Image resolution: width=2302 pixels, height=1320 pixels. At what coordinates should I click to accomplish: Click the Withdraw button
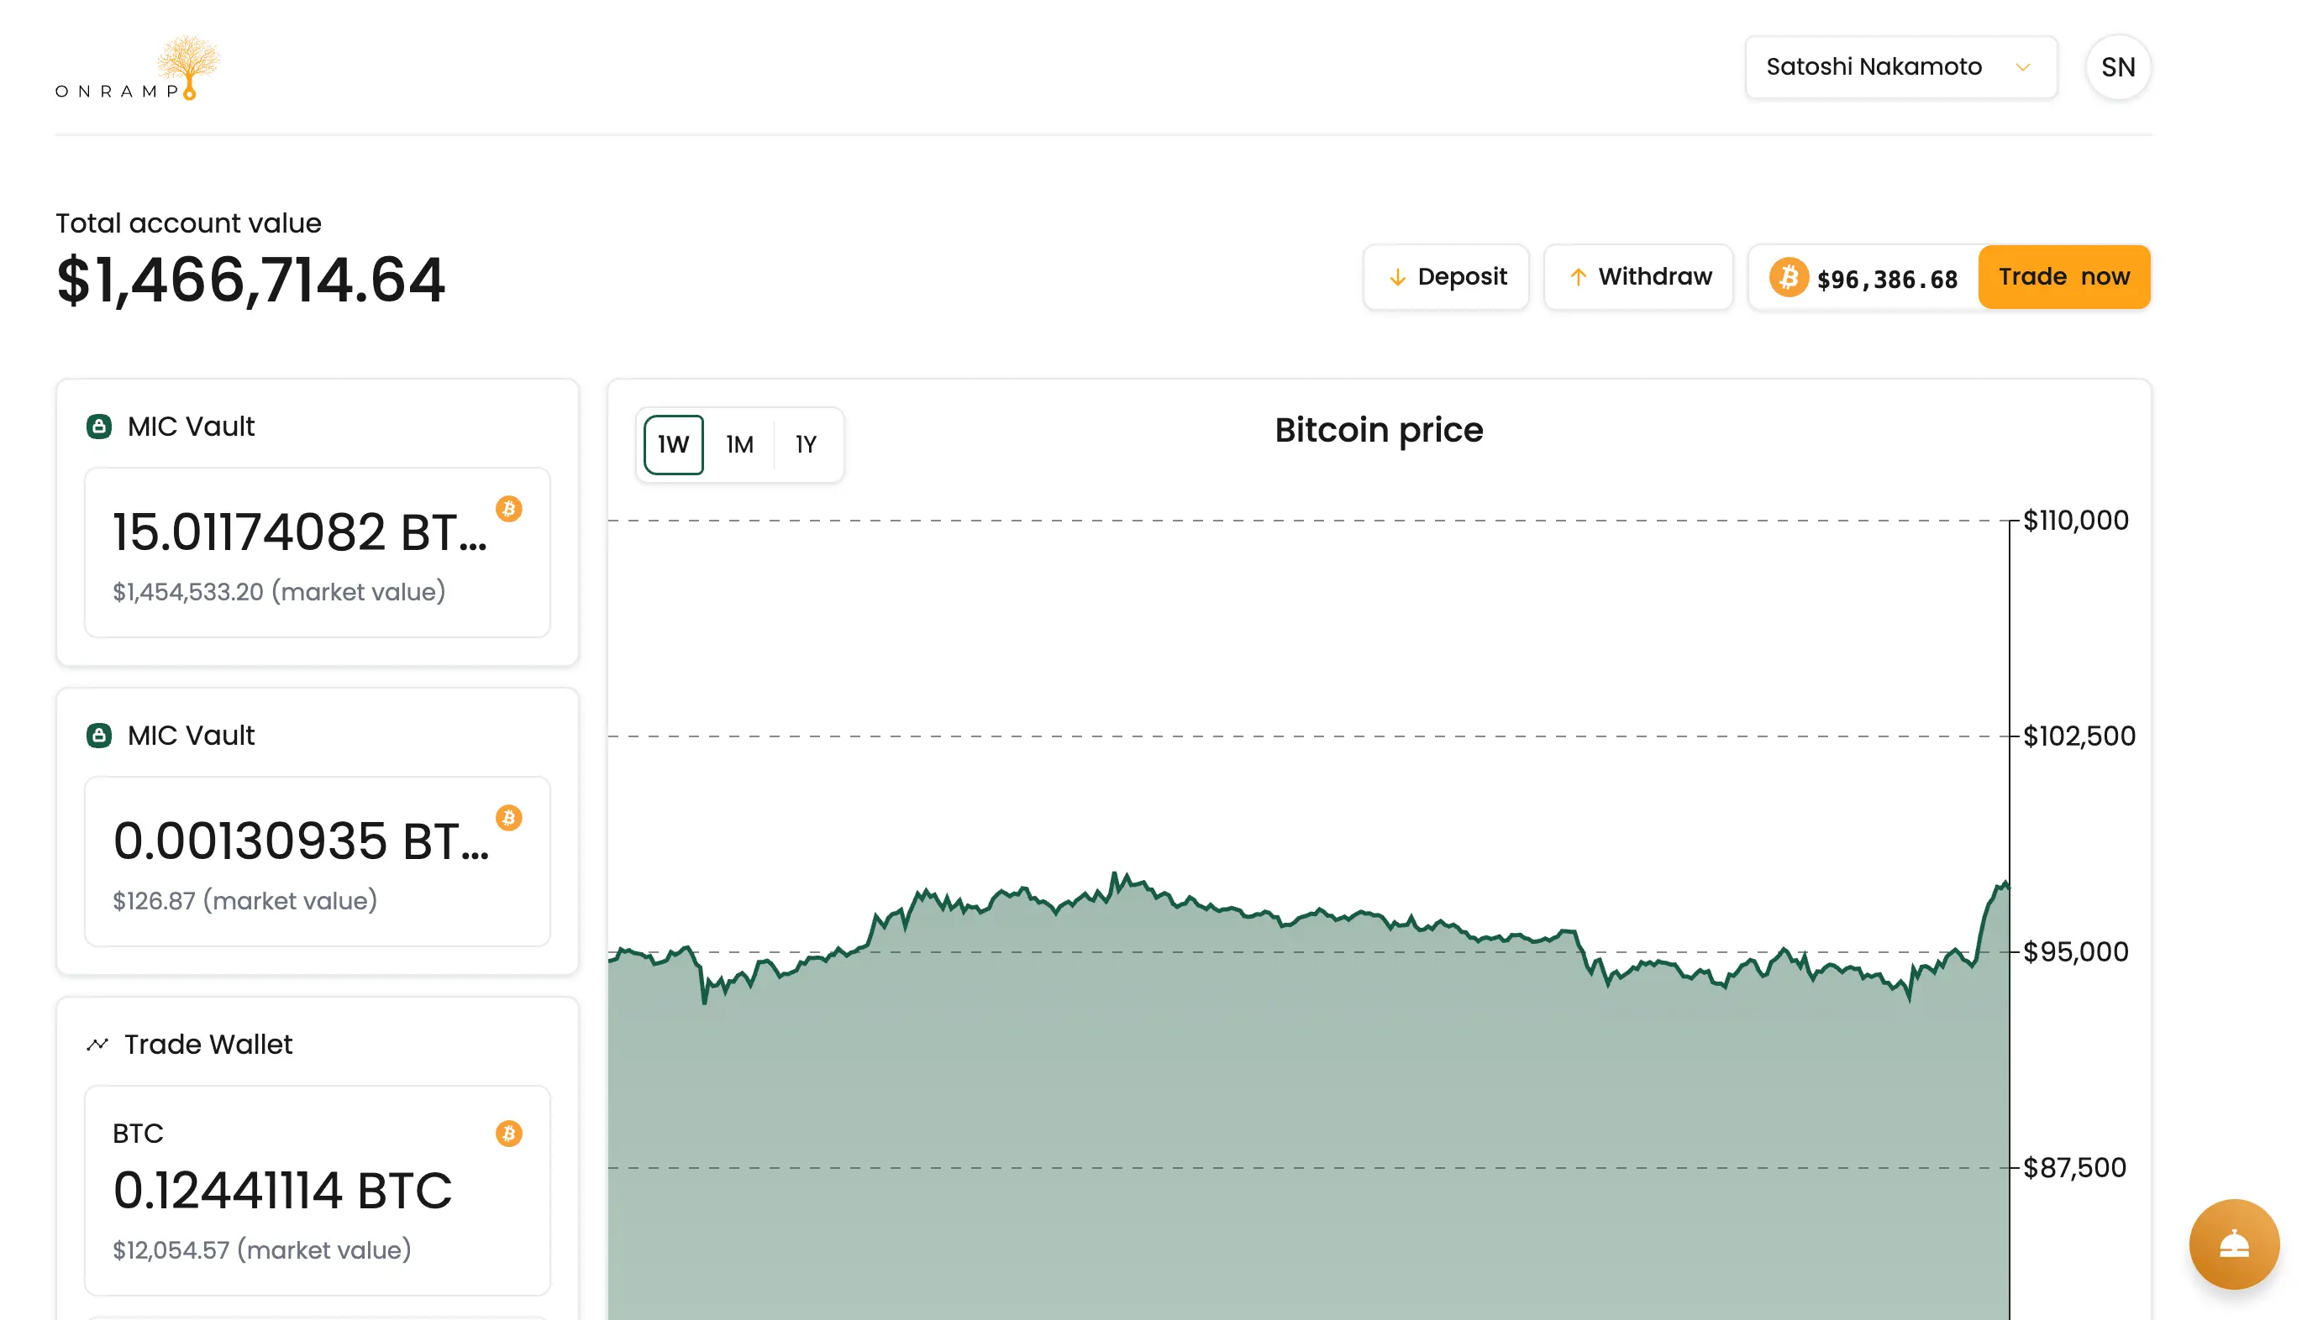(x=1638, y=276)
